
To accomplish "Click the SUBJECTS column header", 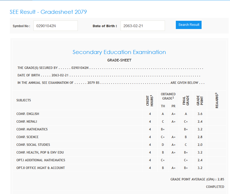I will 24,100.
